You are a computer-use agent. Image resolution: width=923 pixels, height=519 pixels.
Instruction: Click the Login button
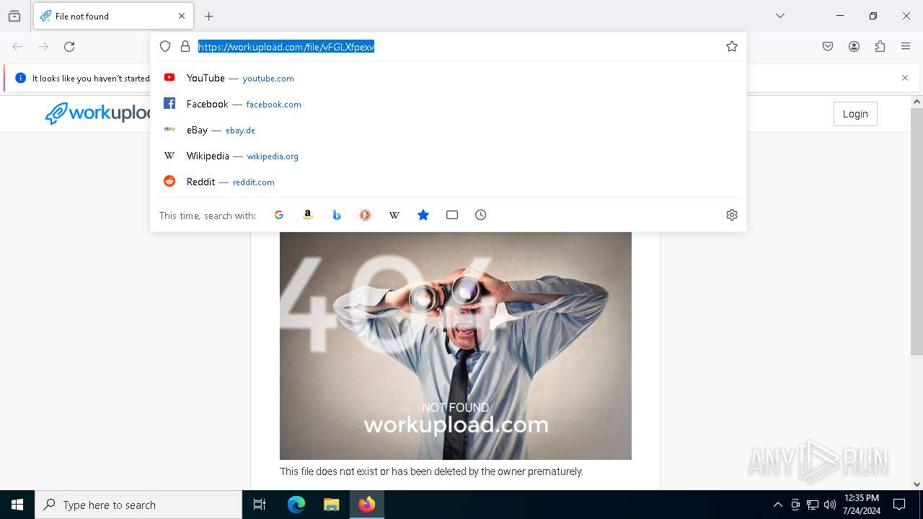coord(855,114)
